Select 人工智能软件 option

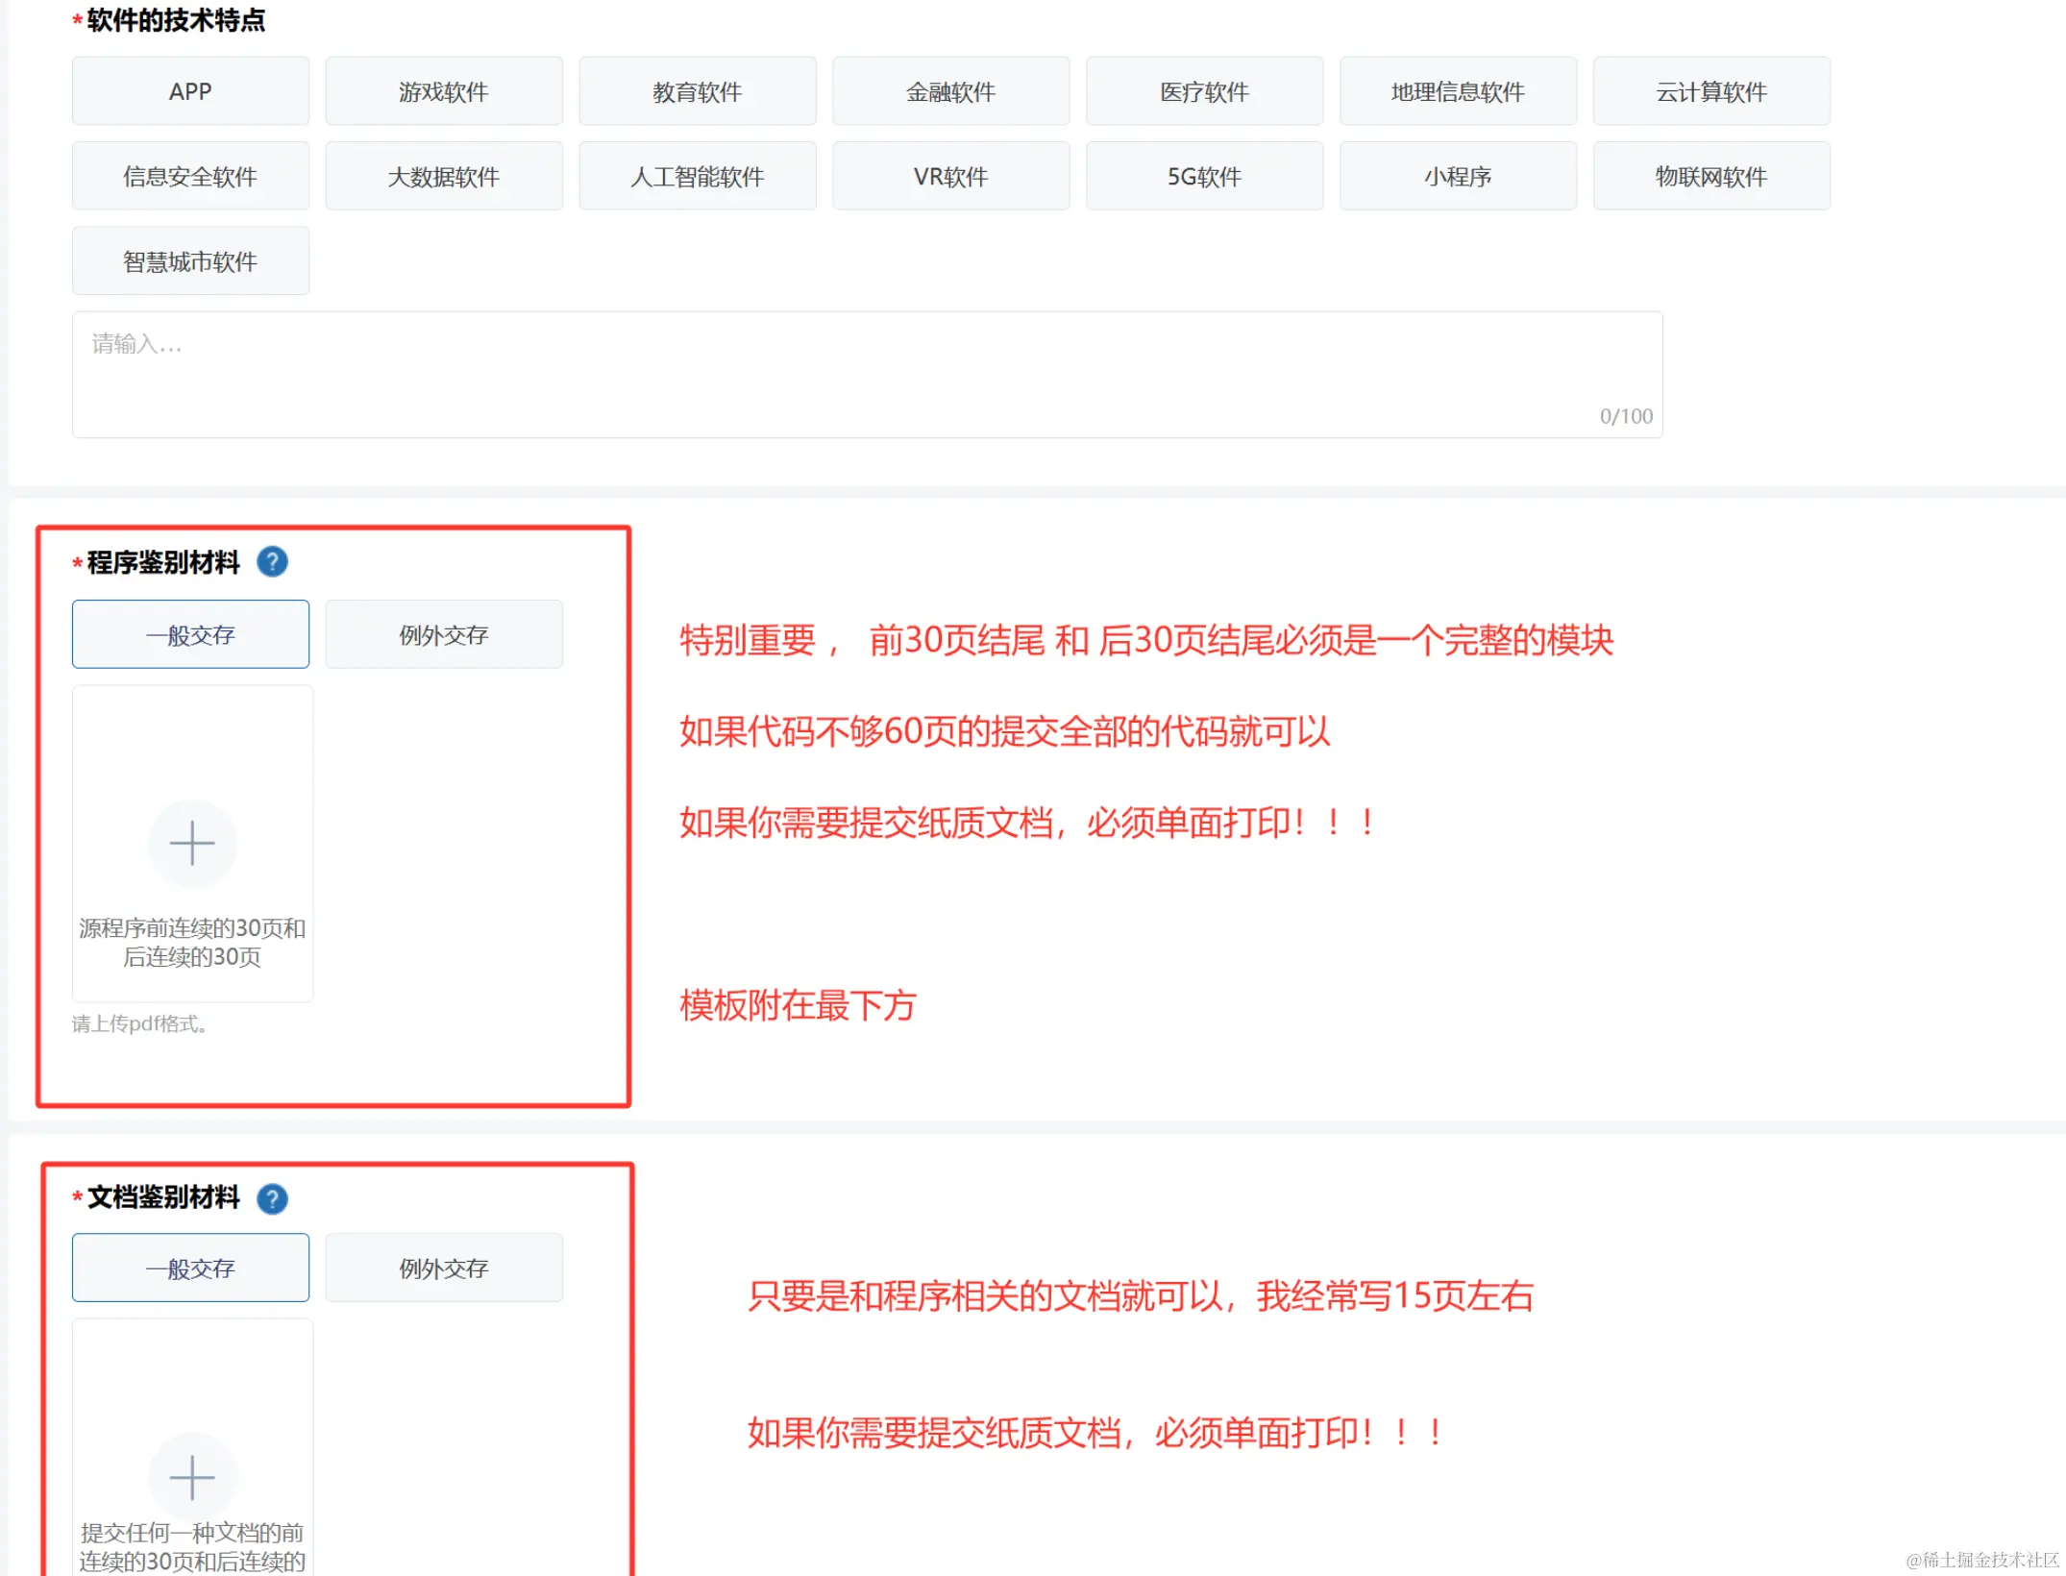697,176
